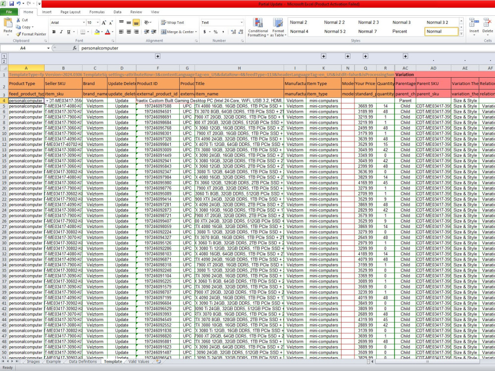
Task: Apply the Normal 2 cell style
Action: coord(298,22)
